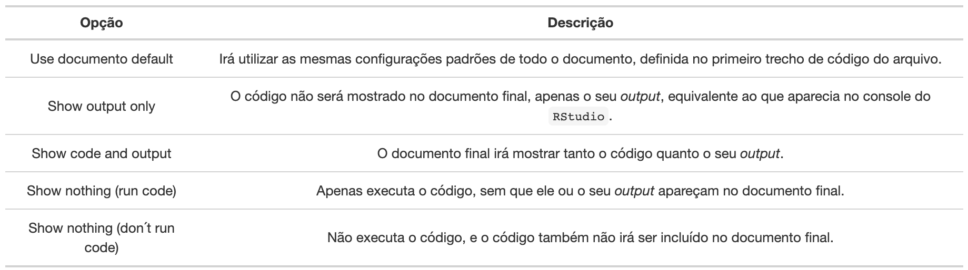Image resolution: width=968 pixels, height=270 pixels.
Task: Click italic "output" in the Show code and output description
Action: point(760,154)
